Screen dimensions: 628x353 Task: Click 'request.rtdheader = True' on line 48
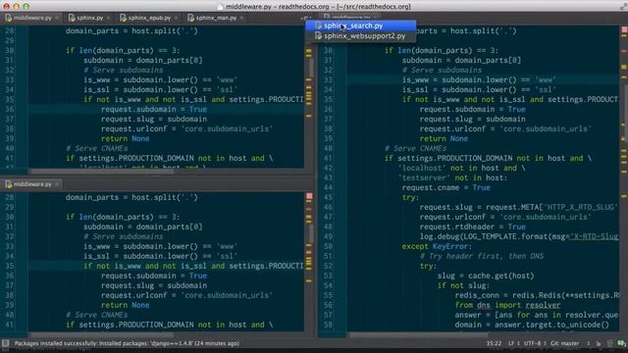click(473, 227)
